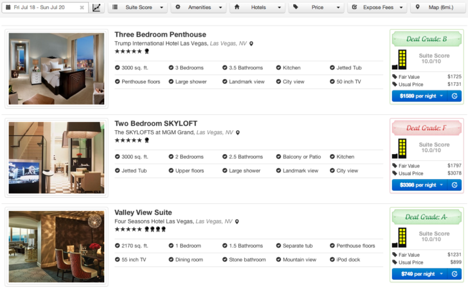The height and width of the screenshot is (290, 468).
Task: Click the Deal Grade: B badge
Action: (x=426, y=39)
